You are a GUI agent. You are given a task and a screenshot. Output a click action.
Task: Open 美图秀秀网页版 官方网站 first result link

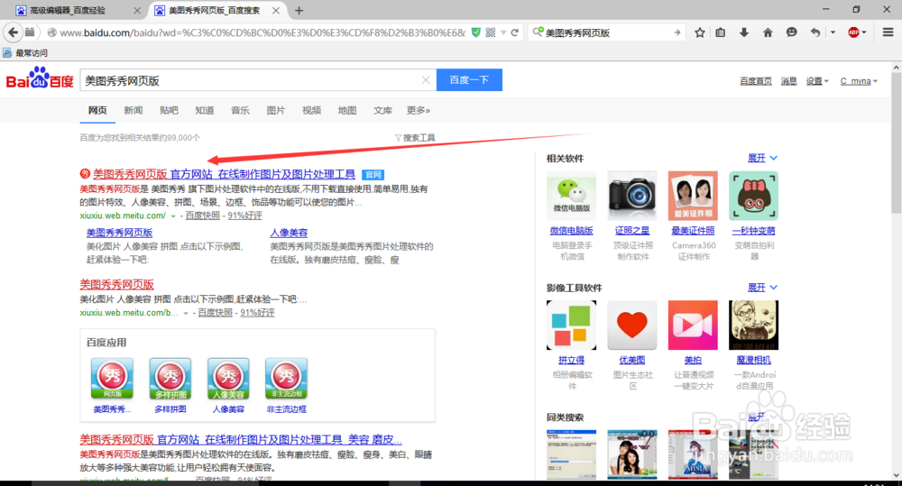(x=225, y=174)
